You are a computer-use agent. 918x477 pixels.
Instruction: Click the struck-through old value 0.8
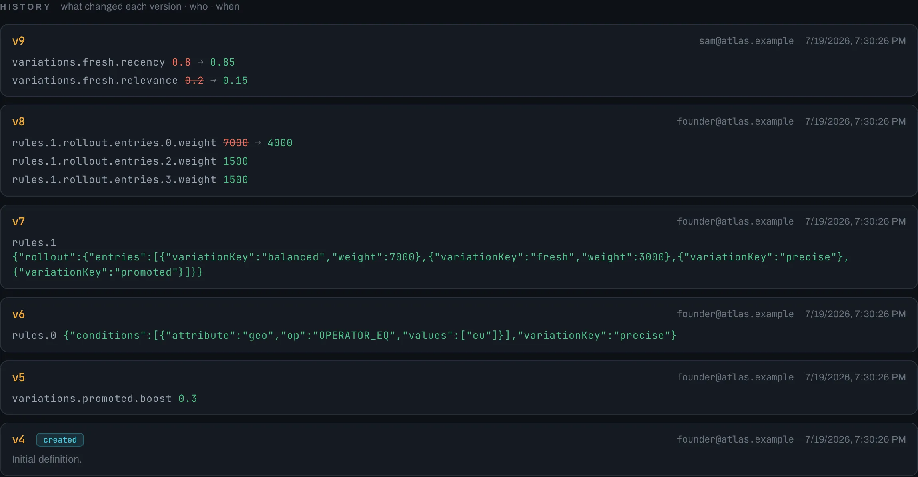(181, 62)
